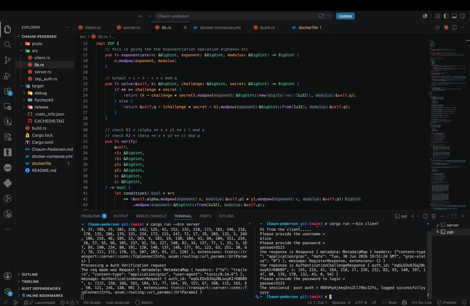This screenshot has width=470, height=306.
Task: Add a new terminal with plus icon
Action: pos(412,216)
